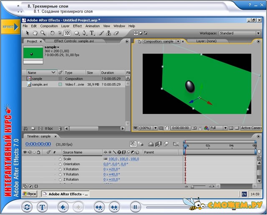Click the Project flowchart view icon
267x215 pixels.
128,78
